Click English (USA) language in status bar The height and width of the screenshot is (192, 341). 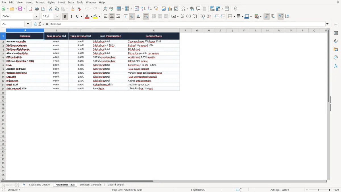pos(198,190)
